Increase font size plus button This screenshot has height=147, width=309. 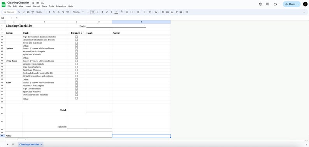[97, 12]
